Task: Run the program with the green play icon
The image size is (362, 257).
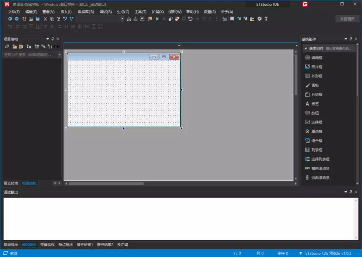Action: pyautogui.click(x=158, y=19)
